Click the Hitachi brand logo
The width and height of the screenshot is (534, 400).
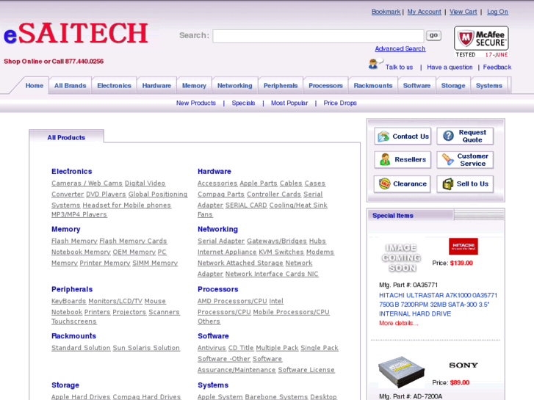coord(463,247)
